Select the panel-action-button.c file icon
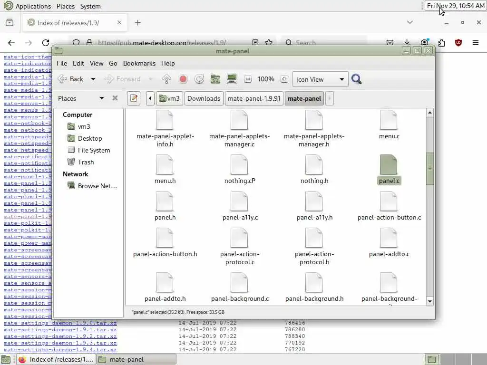The width and height of the screenshot is (487, 365). point(389,202)
